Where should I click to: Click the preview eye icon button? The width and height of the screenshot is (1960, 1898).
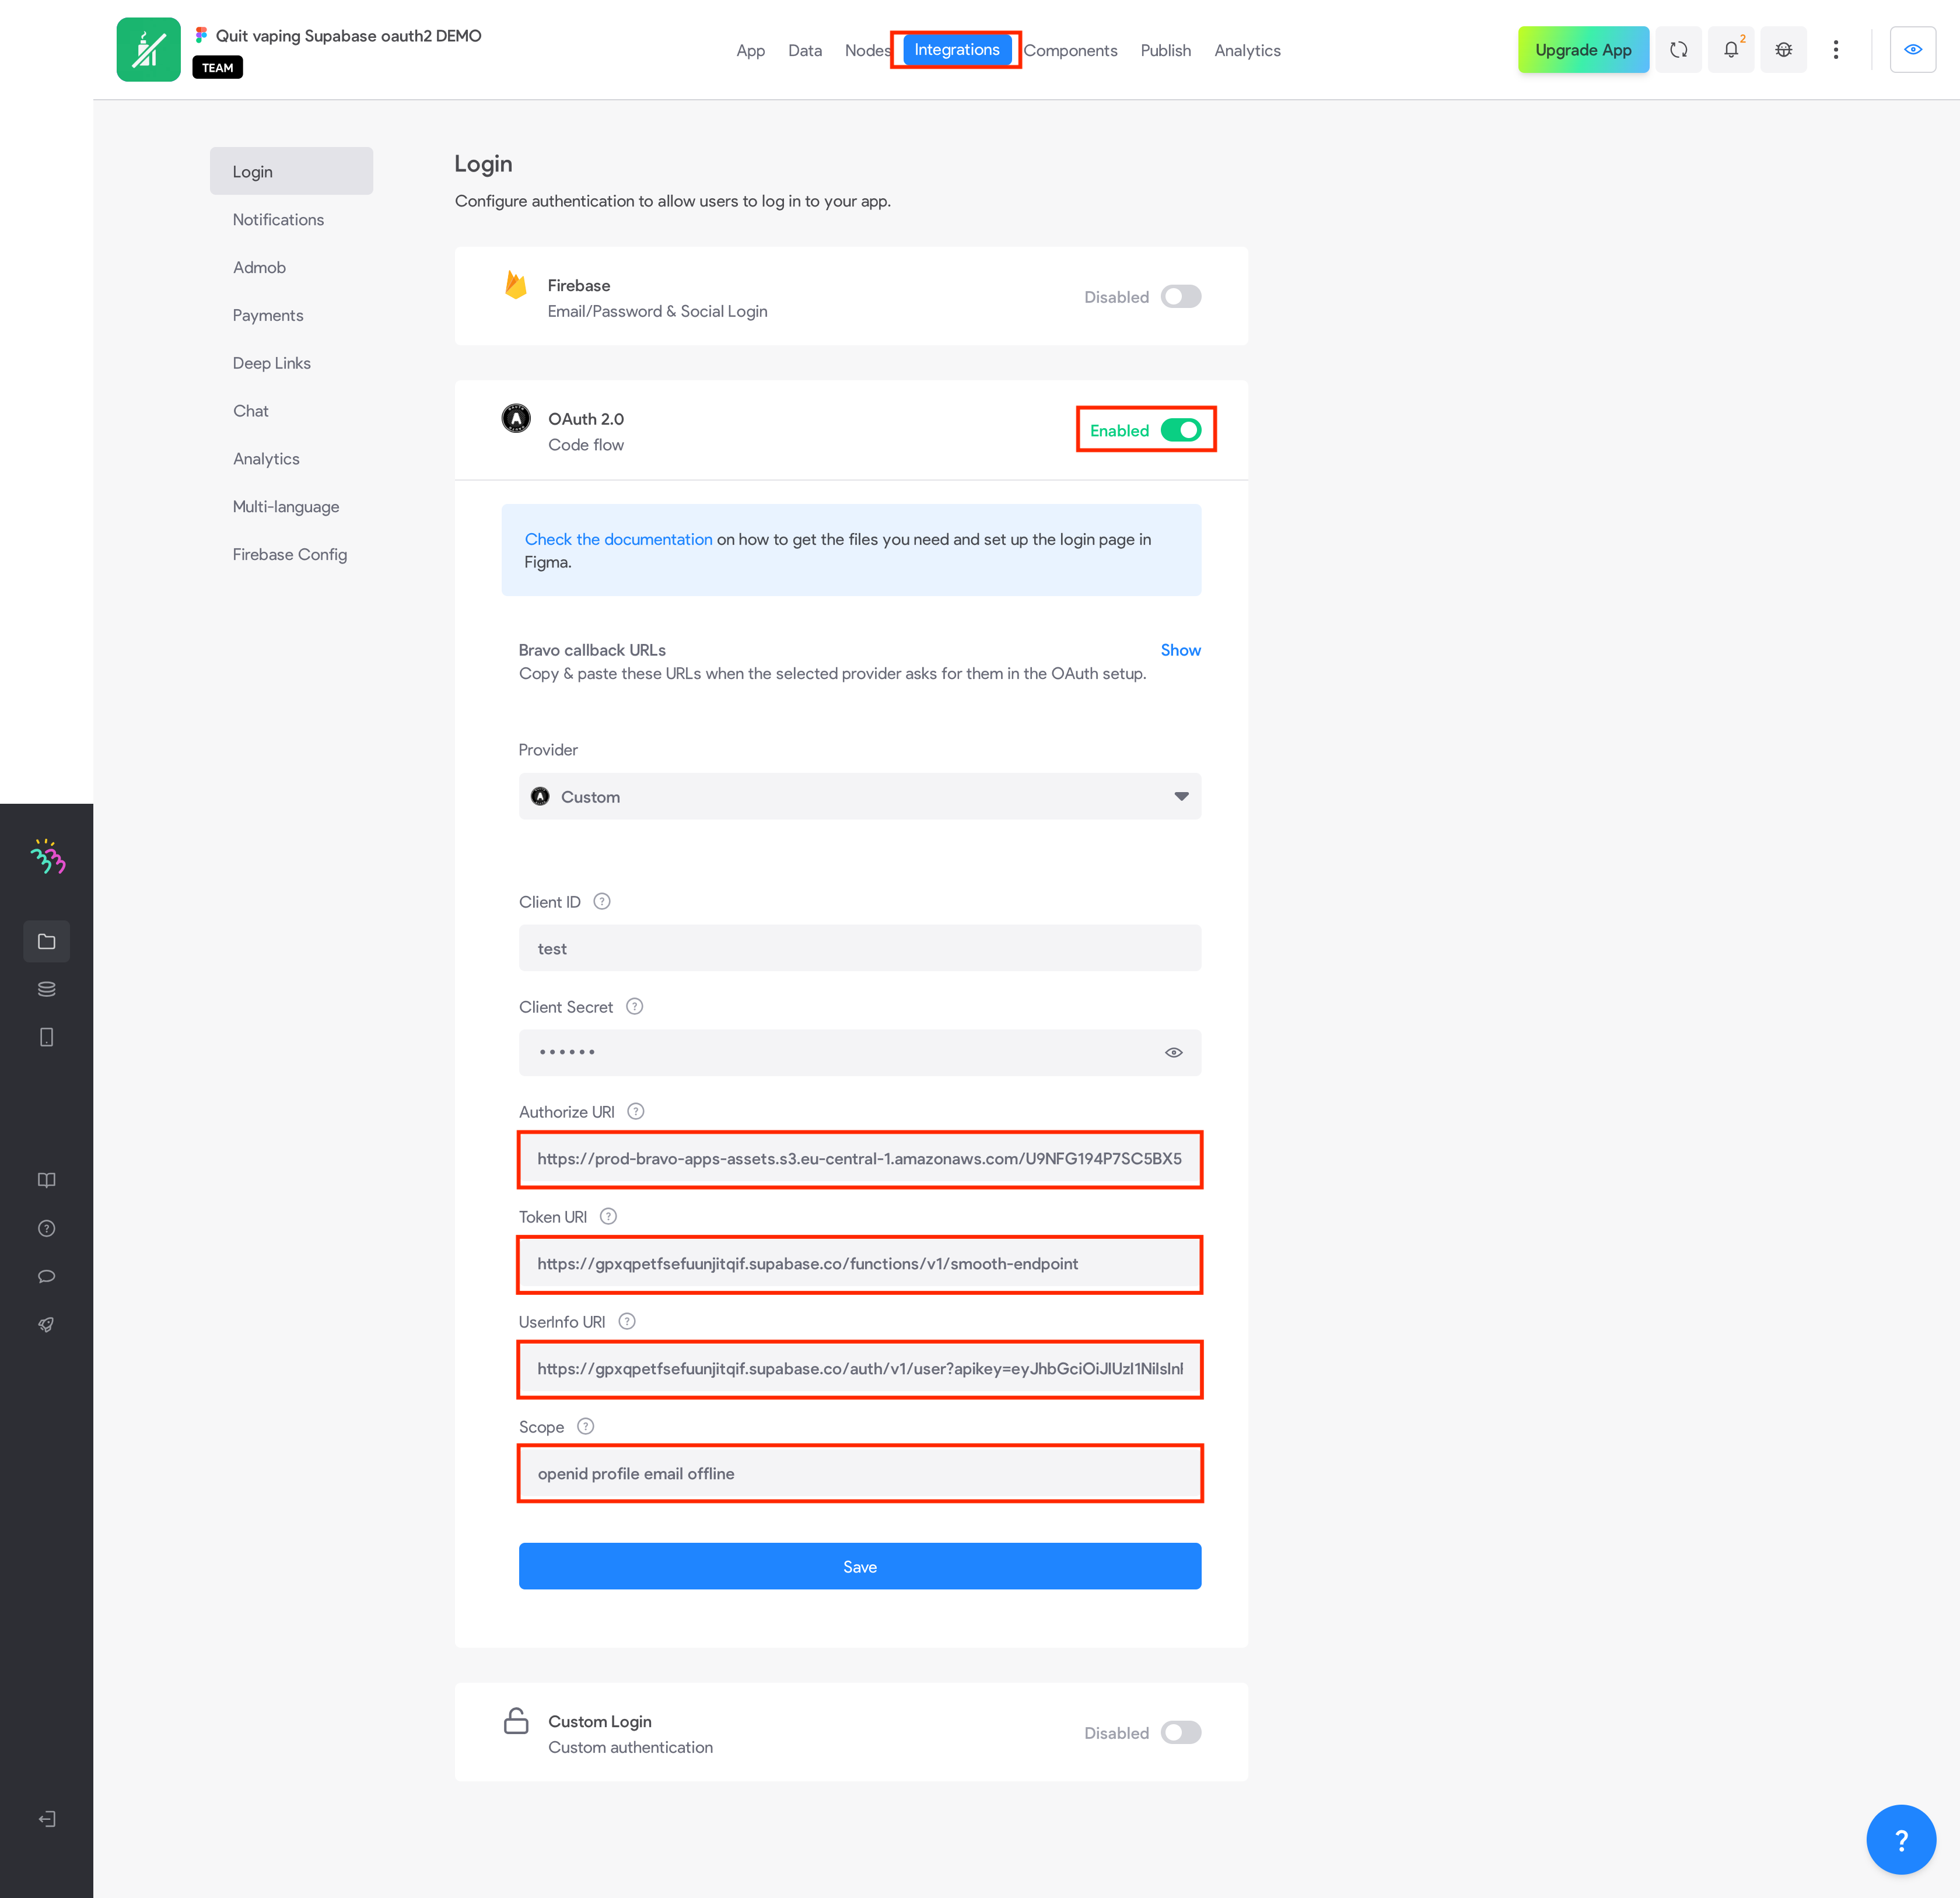(x=1913, y=50)
